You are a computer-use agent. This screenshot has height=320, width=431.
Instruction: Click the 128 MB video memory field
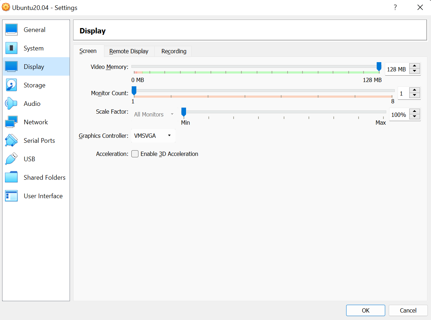click(x=397, y=69)
